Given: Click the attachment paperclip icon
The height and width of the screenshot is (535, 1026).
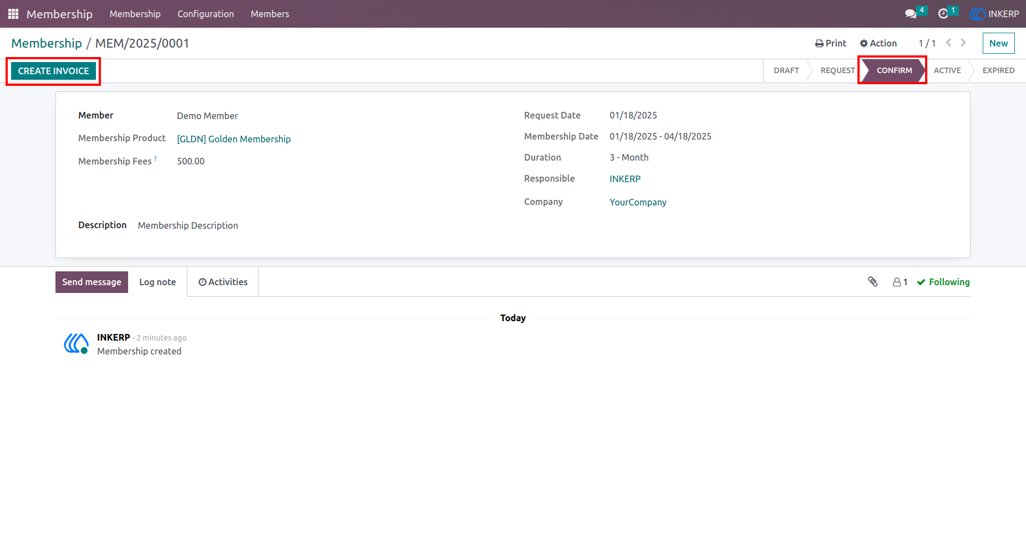Looking at the screenshot, I should pos(873,282).
